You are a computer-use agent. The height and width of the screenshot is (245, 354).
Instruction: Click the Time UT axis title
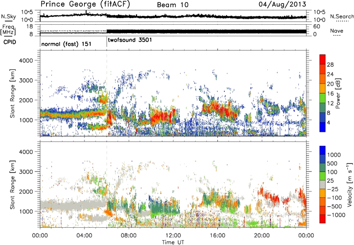click(x=173, y=242)
